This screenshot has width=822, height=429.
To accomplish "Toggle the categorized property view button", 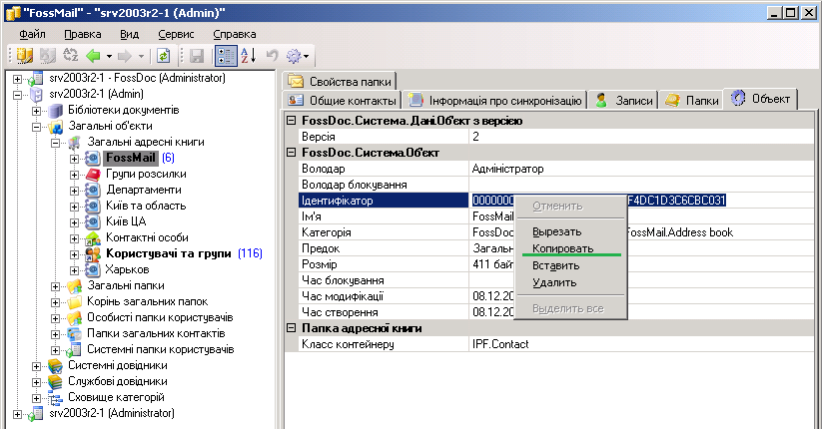I will [226, 56].
